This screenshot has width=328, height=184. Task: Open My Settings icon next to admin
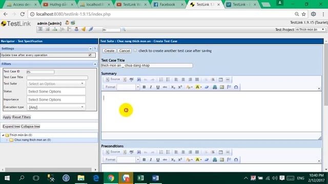click(67, 22)
